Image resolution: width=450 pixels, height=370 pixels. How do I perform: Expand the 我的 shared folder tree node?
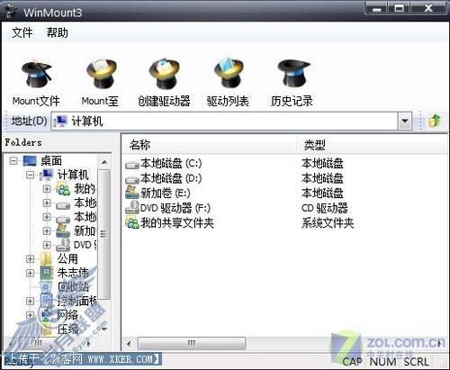[x=47, y=189]
